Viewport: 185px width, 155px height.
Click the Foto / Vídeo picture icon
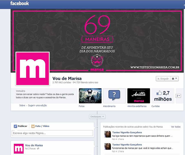[x=33, y=126]
